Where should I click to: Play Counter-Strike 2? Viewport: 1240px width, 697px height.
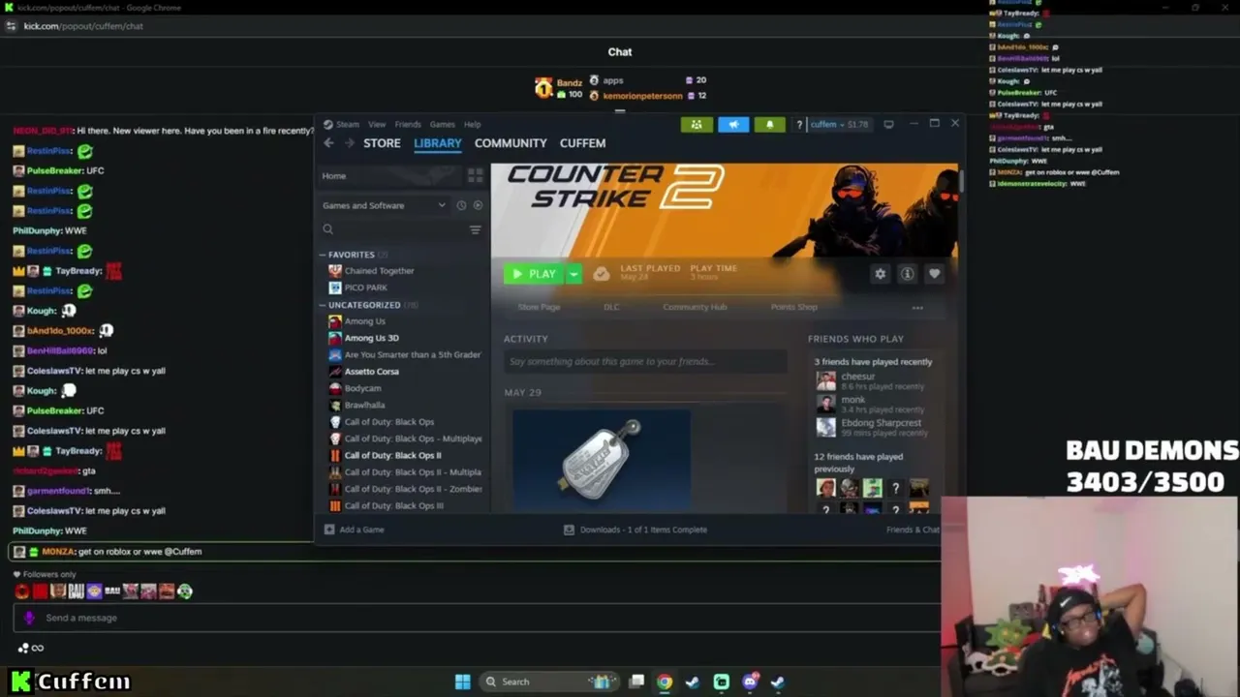534,274
